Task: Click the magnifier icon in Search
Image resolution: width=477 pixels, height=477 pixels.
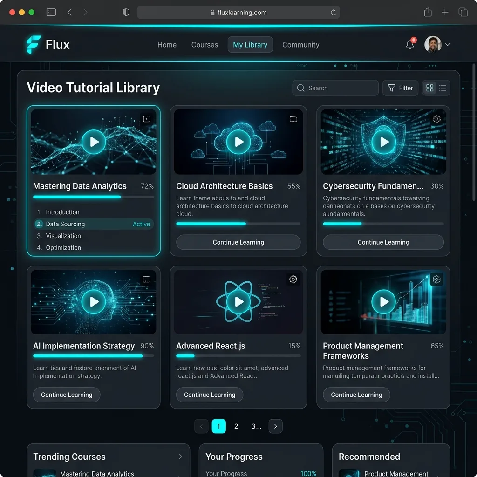Action: 300,88
